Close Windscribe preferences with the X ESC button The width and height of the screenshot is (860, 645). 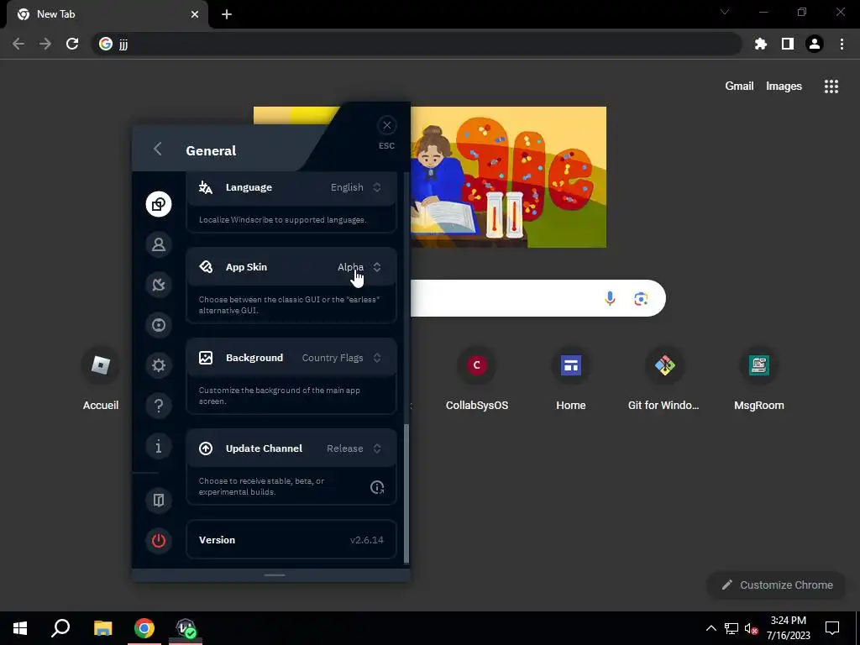coord(386,126)
